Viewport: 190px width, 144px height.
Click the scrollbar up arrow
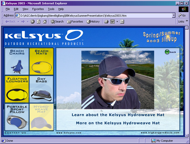tap(187, 28)
